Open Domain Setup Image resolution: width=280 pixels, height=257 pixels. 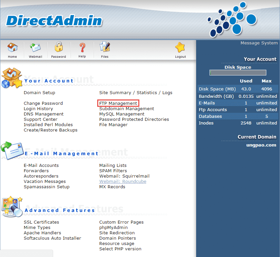[x=39, y=93]
